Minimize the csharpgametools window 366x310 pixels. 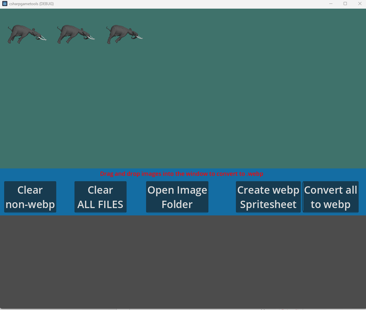(331, 4)
